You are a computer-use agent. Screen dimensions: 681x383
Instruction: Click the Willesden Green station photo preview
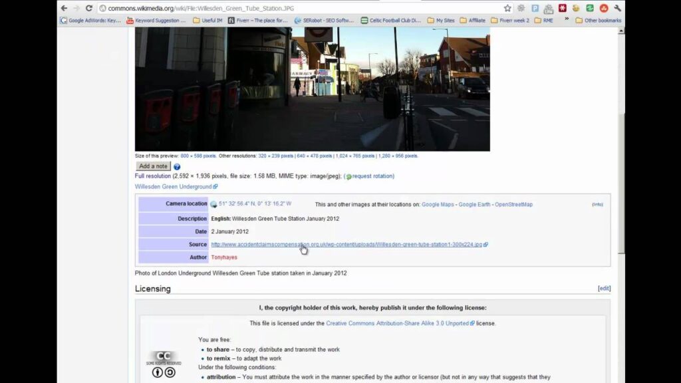coord(313,89)
